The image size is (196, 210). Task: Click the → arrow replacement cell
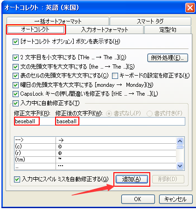point(116,140)
